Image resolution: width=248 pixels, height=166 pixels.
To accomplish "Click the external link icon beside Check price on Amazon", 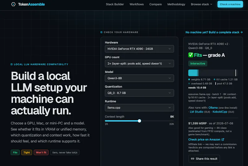I will click(223, 139).
